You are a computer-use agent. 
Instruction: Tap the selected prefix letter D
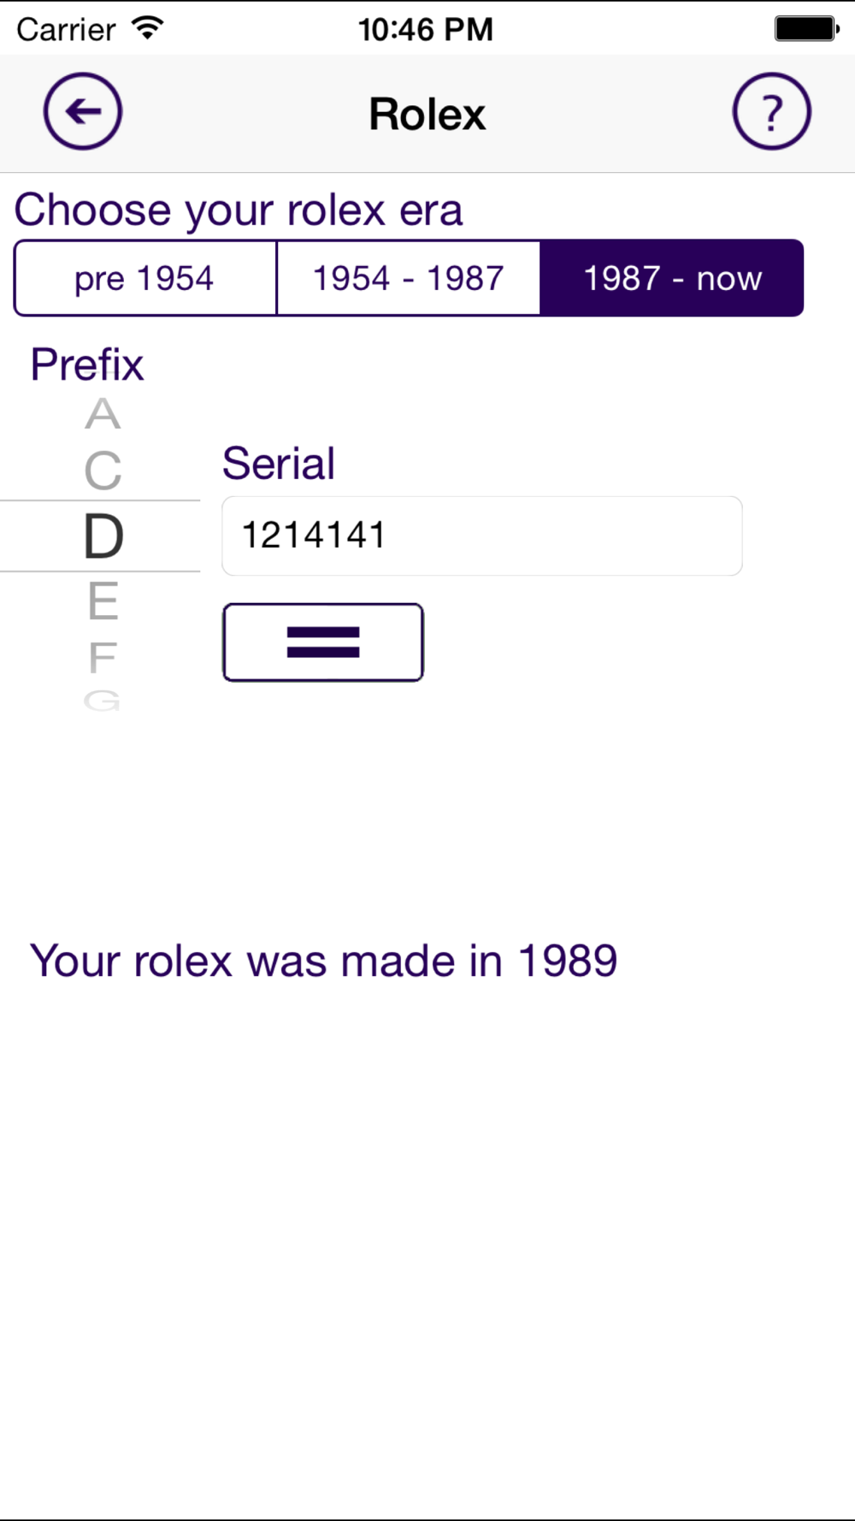[x=103, y=537]
